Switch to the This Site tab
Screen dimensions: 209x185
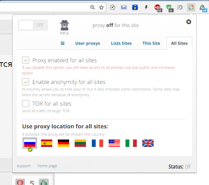pos(151,43)
